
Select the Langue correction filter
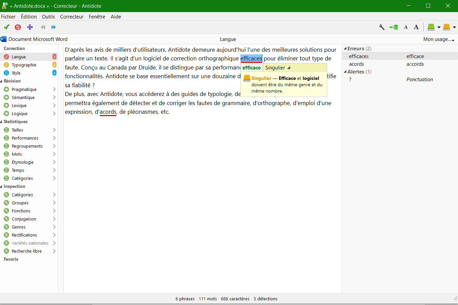(x=30, y=57)
